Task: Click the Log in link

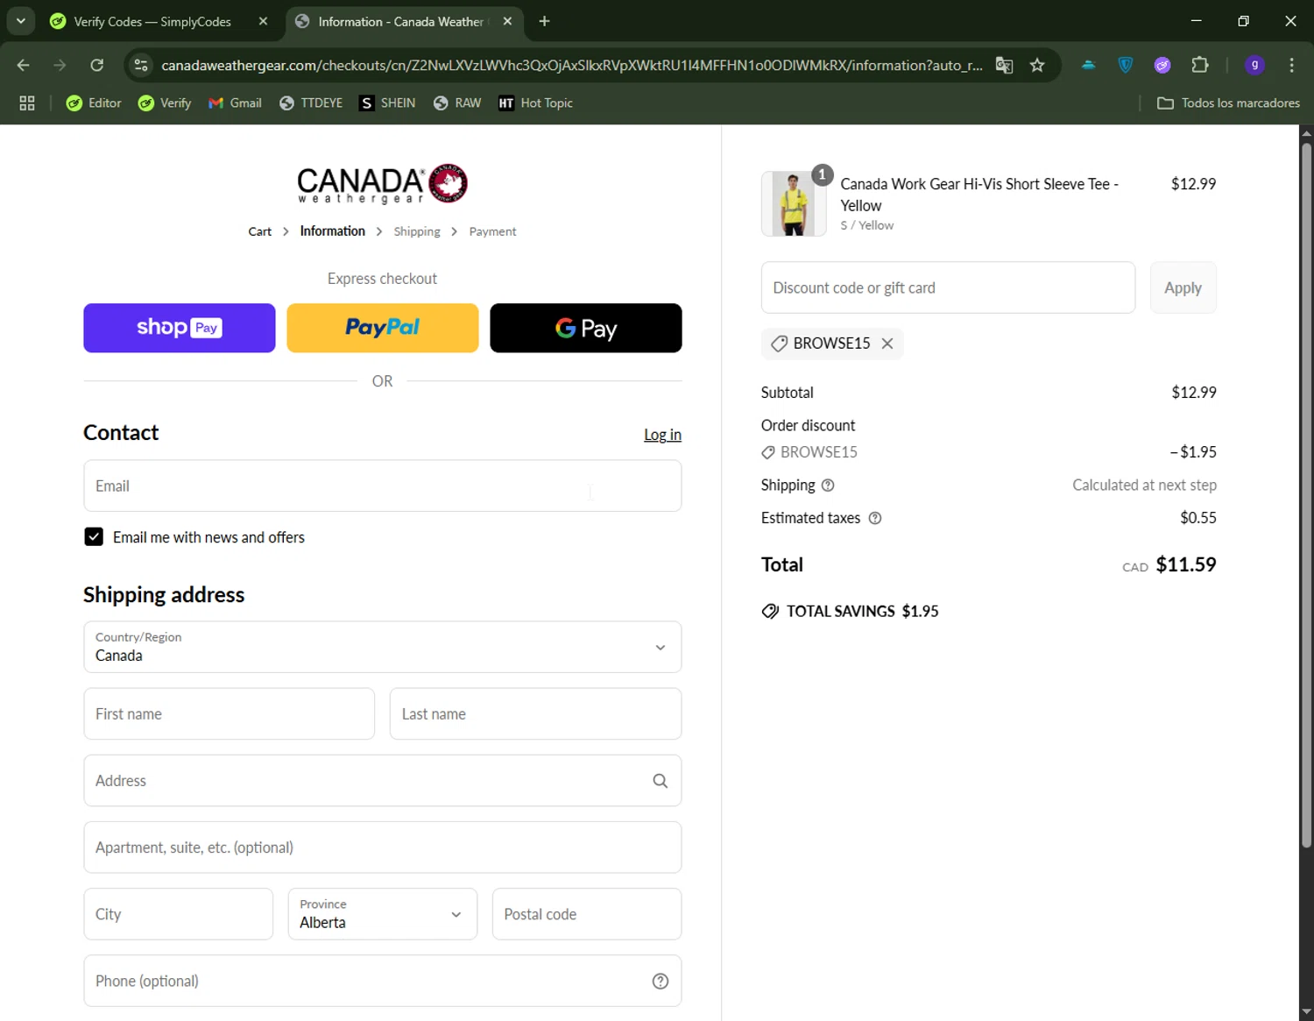Action: (662, 435)
